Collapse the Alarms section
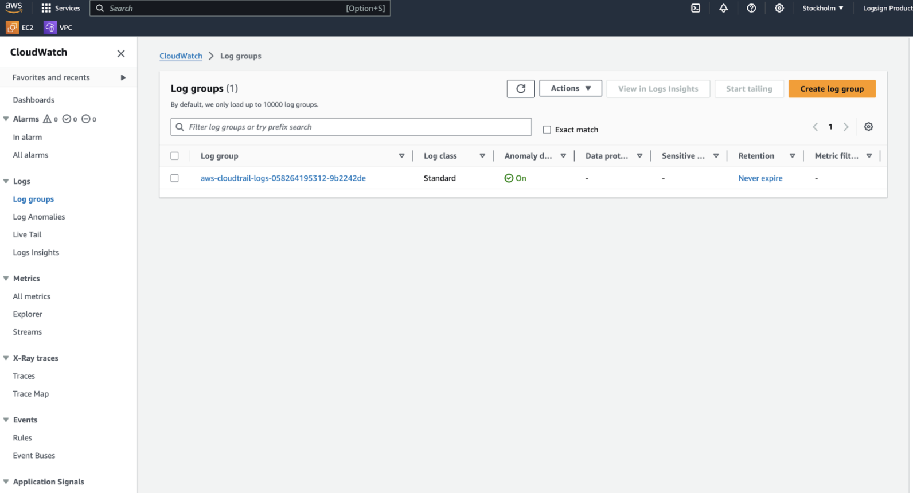 tap(6, 119)
